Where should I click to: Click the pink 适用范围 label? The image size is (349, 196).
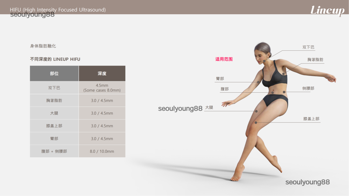click(x=224, y=59)
